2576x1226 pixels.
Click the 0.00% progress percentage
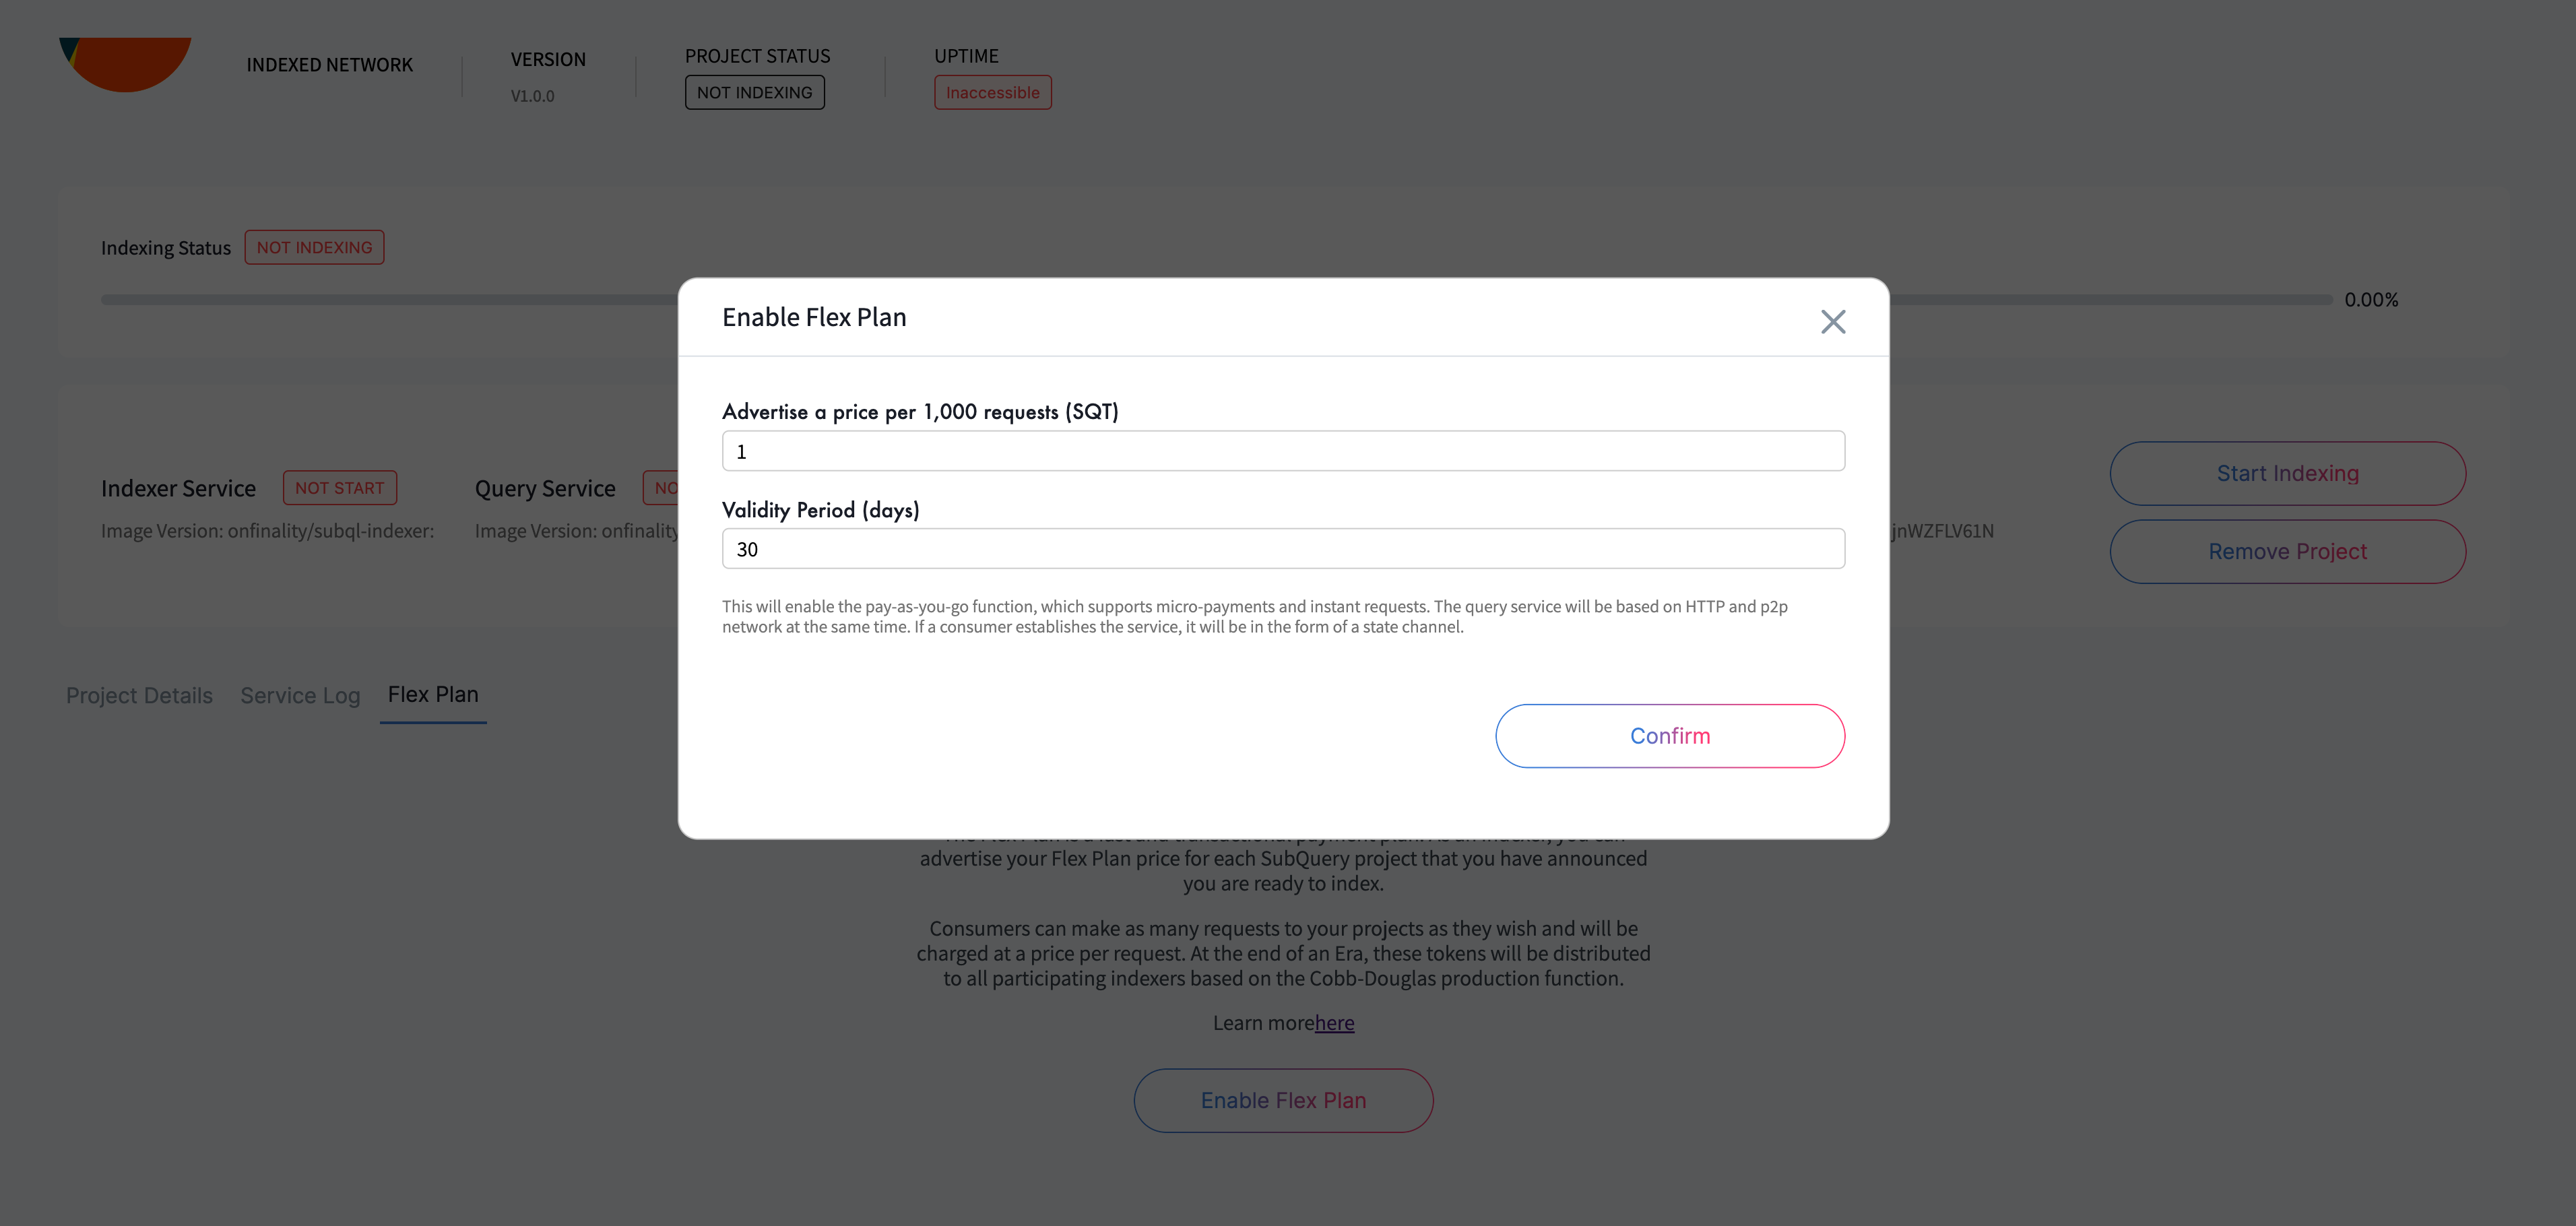pyautogui.click(x=2371, y=300)
